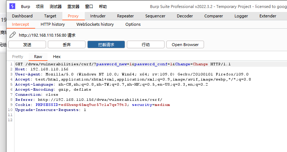
Task: Click the PHPSESSID cookie value
Action: point(94,105)
